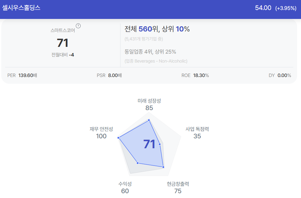The height and width of the screenshot is (198, 301).
Task: Select the 미래 성장성 data point on radar chart
Action: [149, 120]
